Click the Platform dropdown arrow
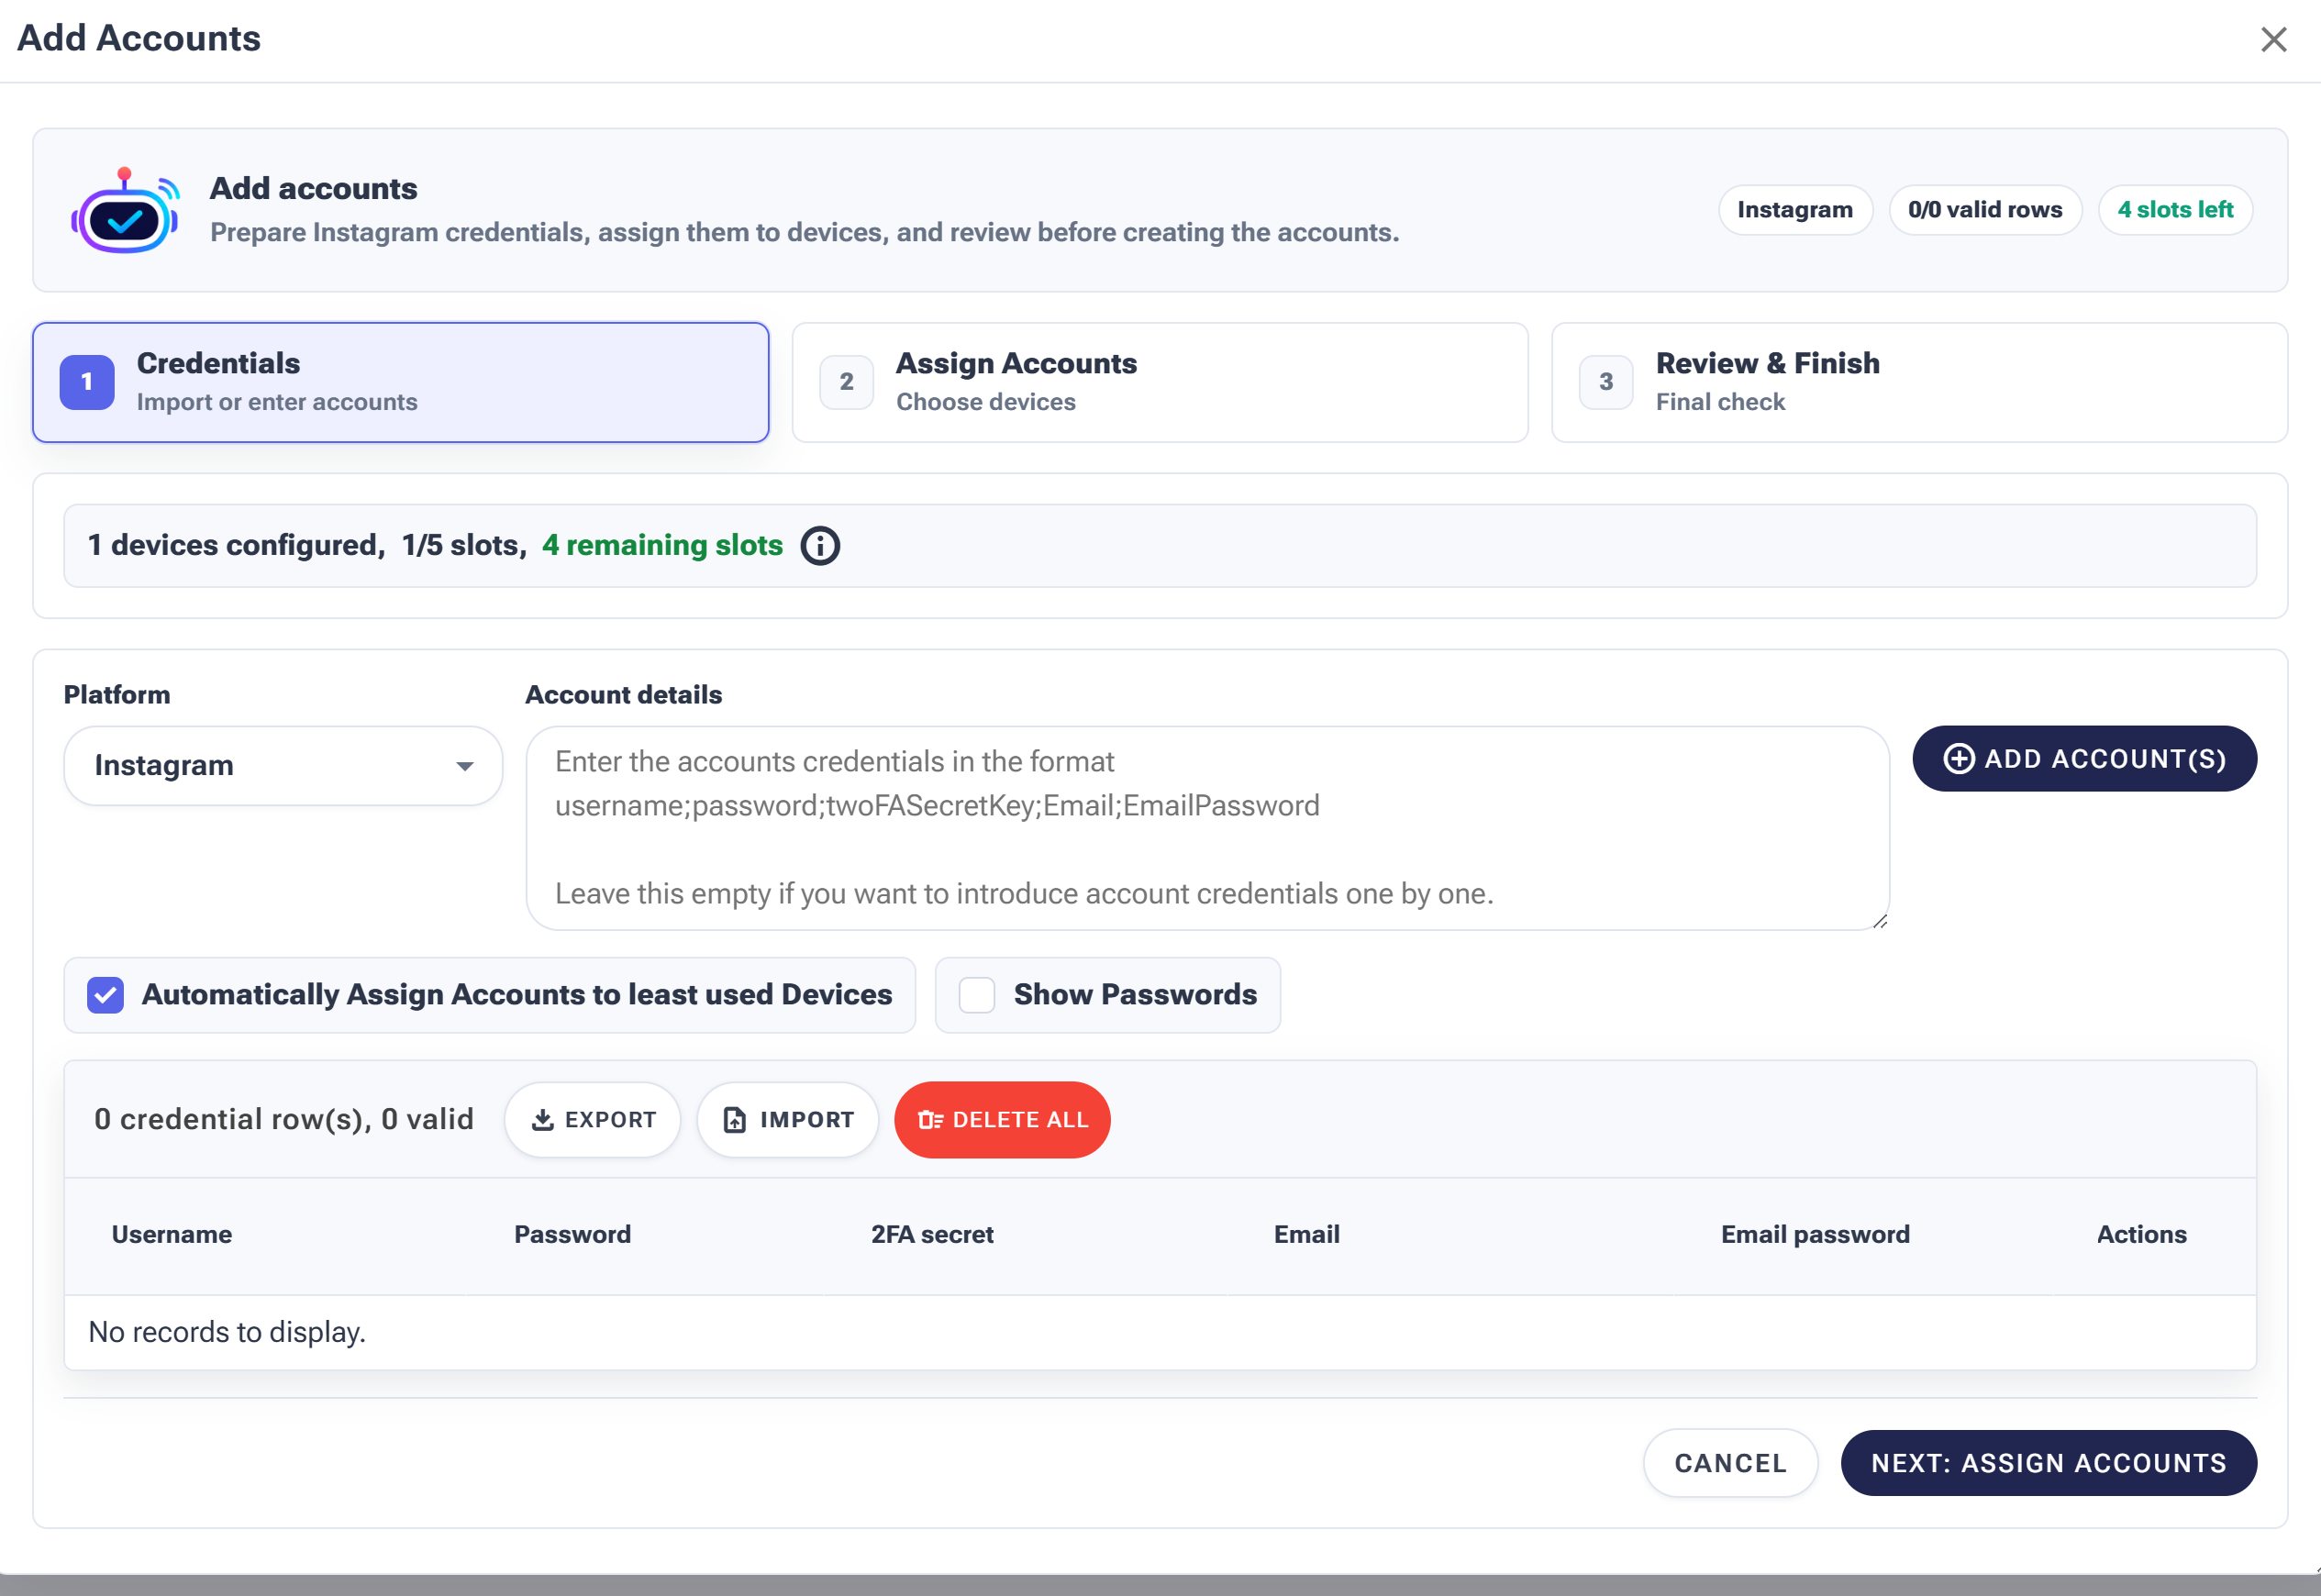This screenshot has height=1596, width=2321. click(465, 767)
